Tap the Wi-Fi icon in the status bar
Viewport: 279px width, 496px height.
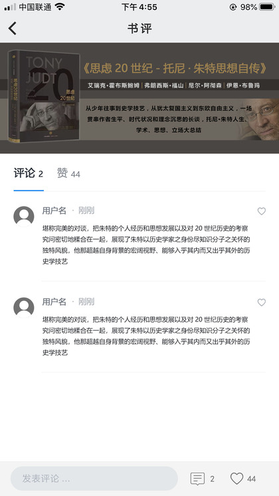click(x=59, y=7)
